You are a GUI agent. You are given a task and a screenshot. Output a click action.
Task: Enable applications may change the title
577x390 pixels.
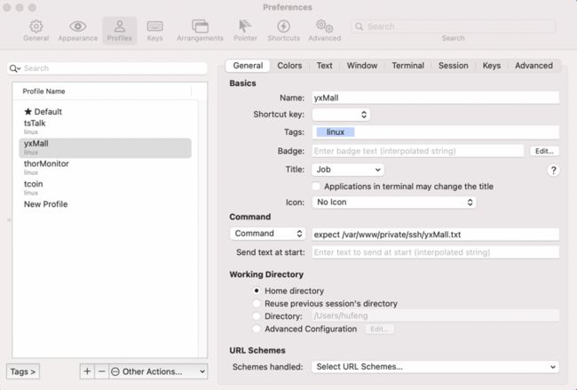[x=316, y=187]
